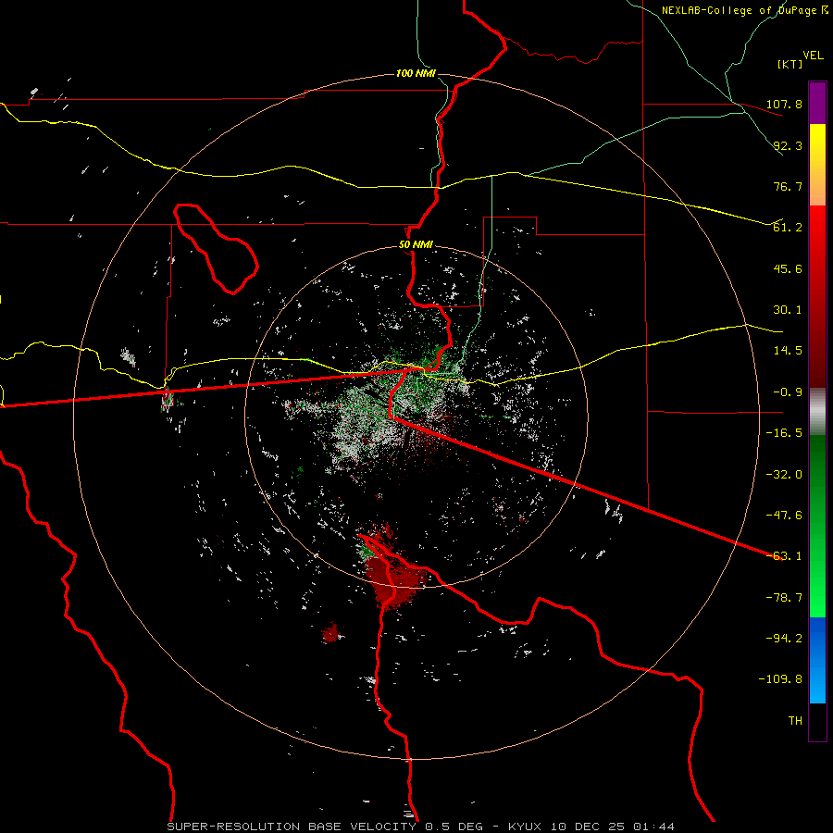Click the NEXLAB-College of DuPage label
Screen dimensions: 833x833
739,10
